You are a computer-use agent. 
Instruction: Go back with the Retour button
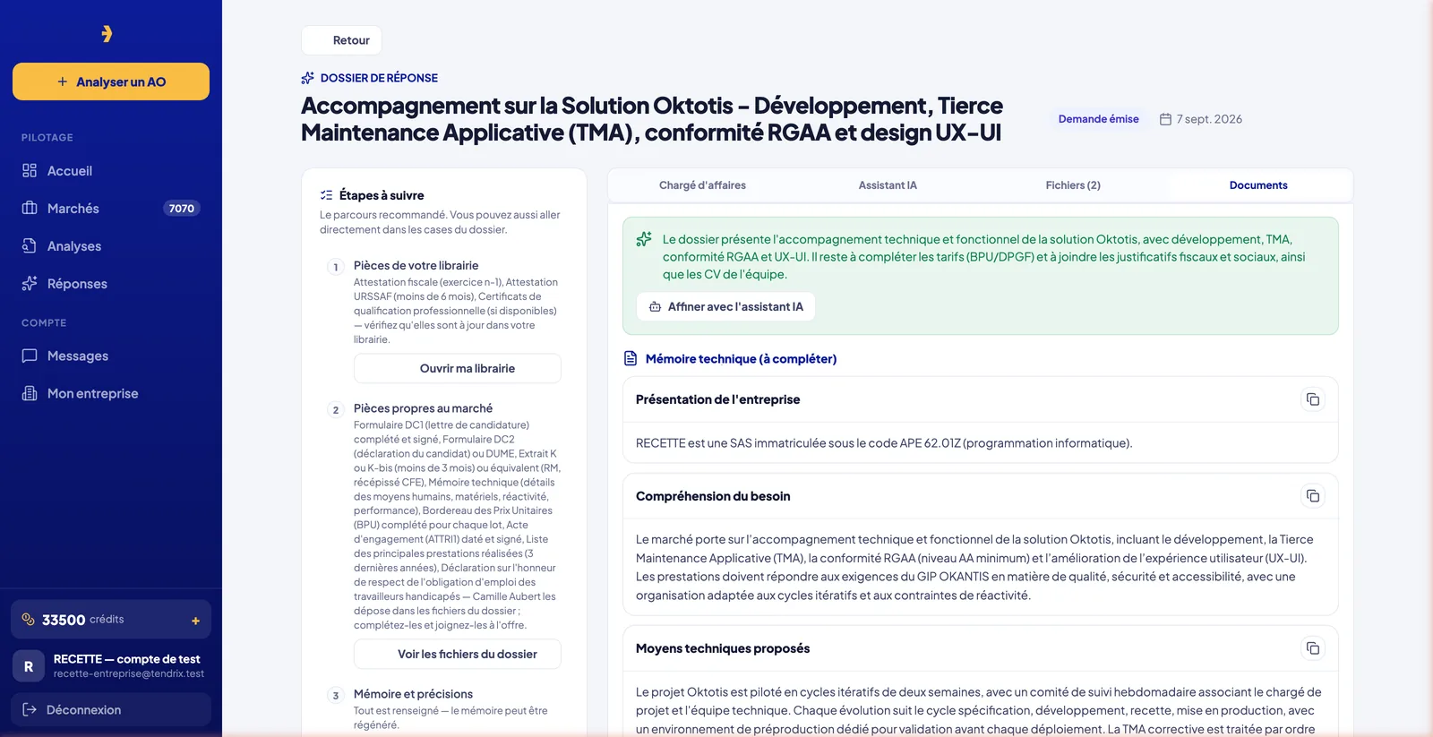(341, 40)
